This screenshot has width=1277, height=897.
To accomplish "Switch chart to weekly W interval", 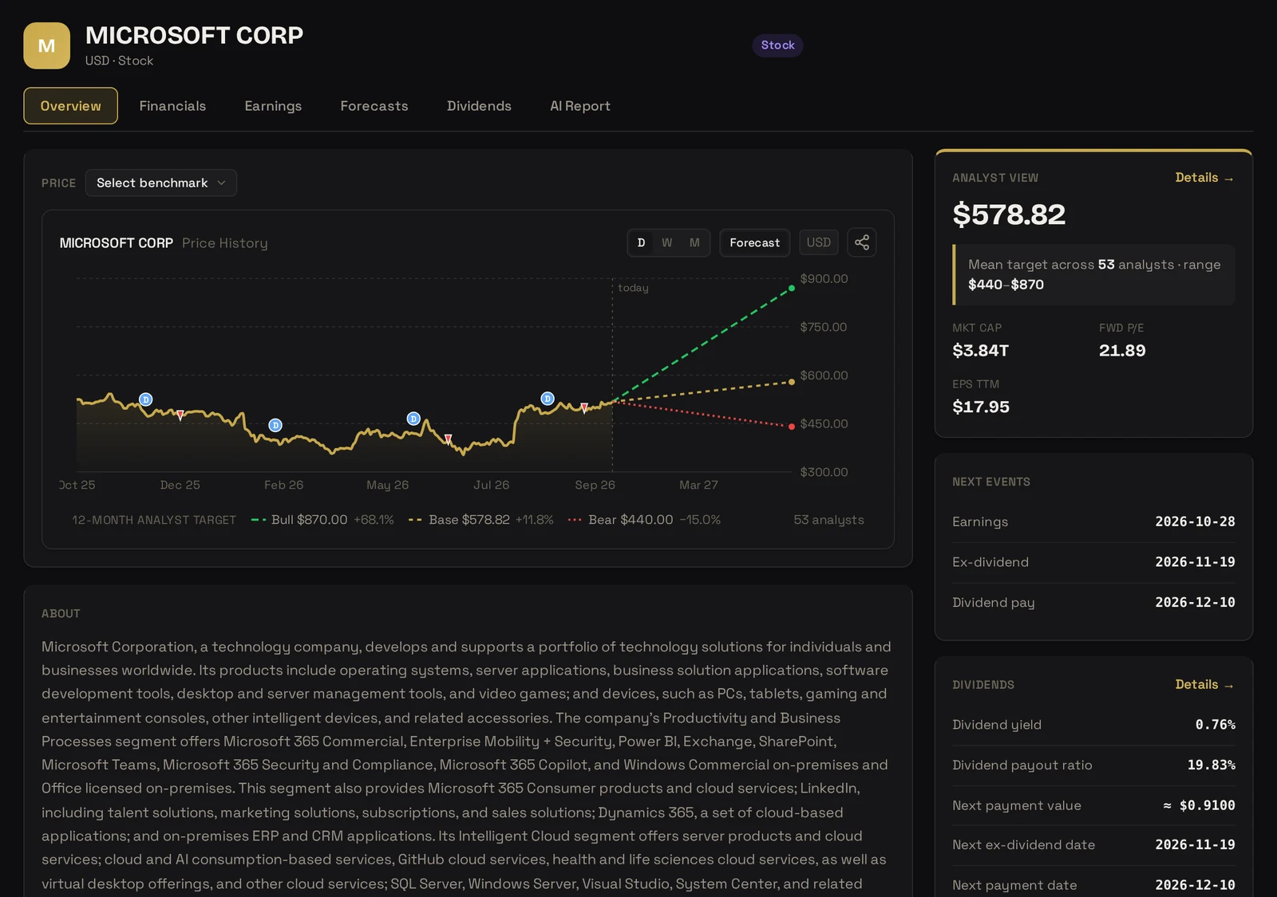I will tap(667, 242).
